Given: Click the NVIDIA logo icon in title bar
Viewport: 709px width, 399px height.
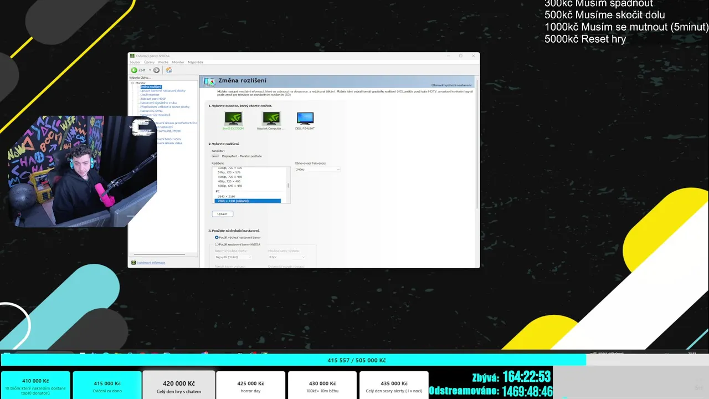Looking at the screenshot, I should click(x=132, y=56).
